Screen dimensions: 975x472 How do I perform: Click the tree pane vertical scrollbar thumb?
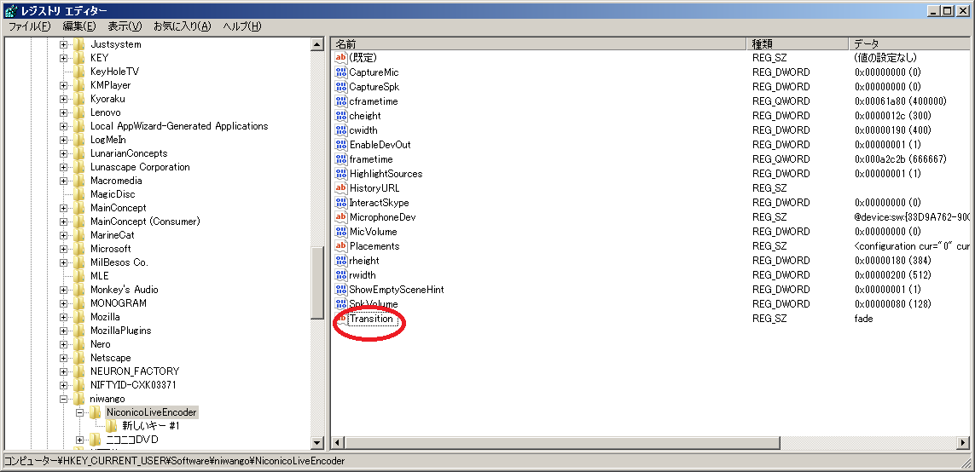(x=317, y=285)
